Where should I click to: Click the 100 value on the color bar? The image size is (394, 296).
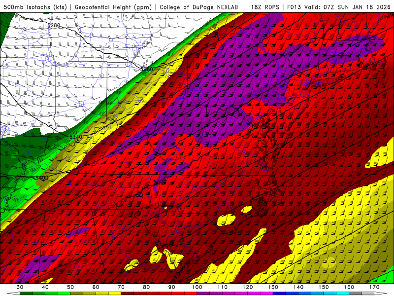[197, 287]
